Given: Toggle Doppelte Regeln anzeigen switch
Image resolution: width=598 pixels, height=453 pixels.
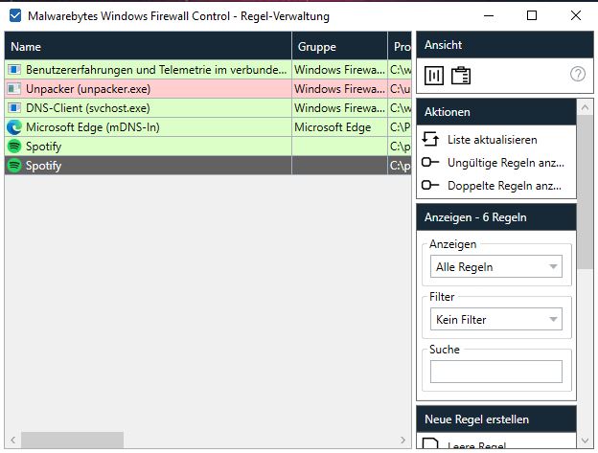Looking at the screenshot, I should pyautogui.click(x=429, y=185).
